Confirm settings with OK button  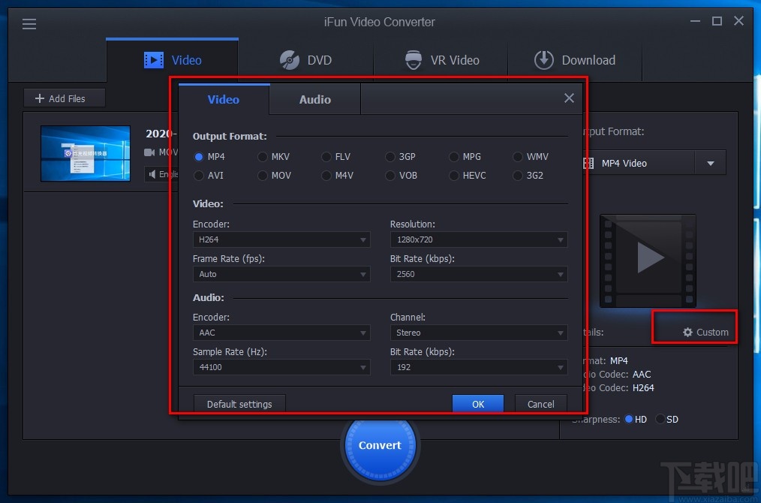pyautogui.click(x=478, y=404)
